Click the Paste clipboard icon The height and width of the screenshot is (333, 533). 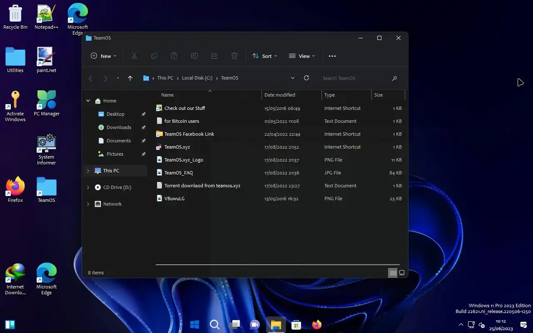pos(174,56)
